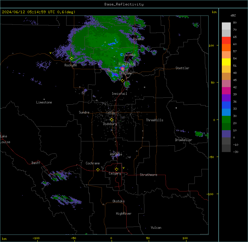
Task: Click the Cochrane city label
Action: click(93, 163)
